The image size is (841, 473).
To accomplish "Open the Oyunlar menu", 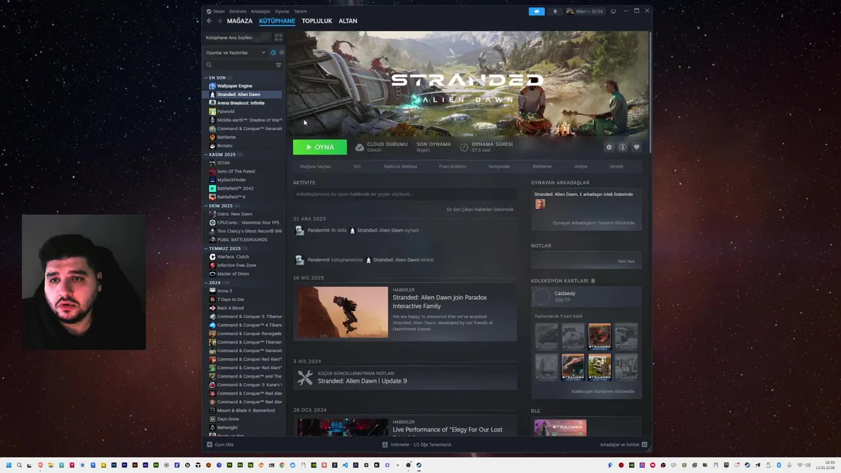I will 282,11.
